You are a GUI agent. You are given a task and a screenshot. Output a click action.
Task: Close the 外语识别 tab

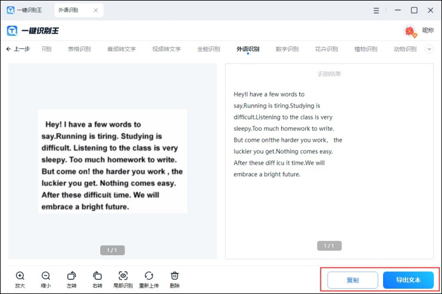[x=96, y=10]
